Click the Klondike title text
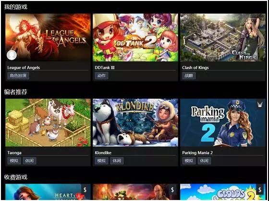Screen dimensions: 269x201 (x=103, y=153)
